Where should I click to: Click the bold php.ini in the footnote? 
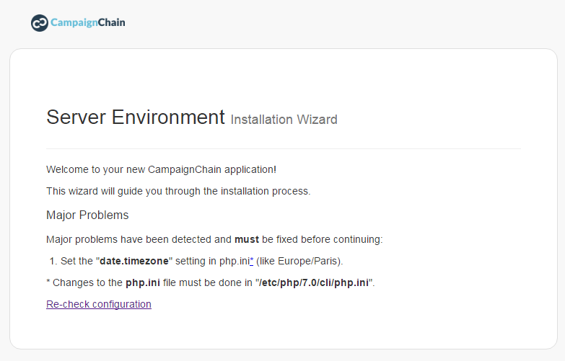point(143,282)
